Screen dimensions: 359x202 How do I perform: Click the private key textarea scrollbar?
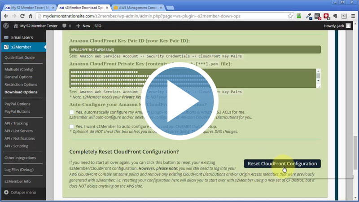point(318,78)
